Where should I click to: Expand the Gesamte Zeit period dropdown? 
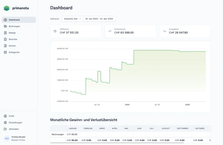(72, 19)
